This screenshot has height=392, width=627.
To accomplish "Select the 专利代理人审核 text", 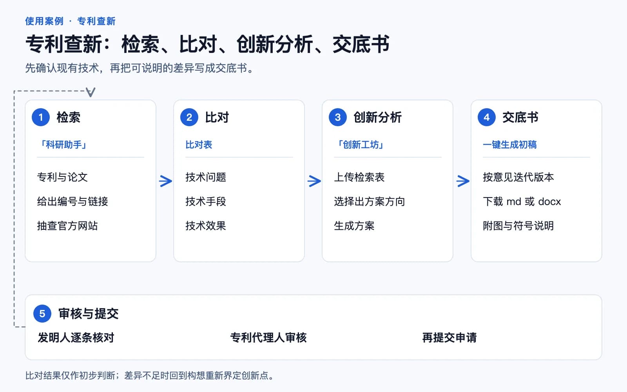I will [268, 338].
